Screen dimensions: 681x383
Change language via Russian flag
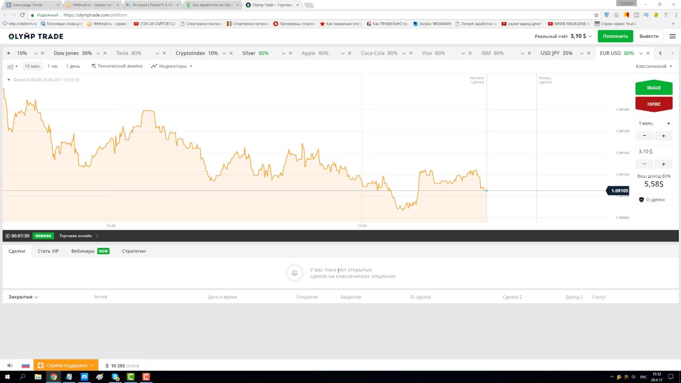click(26, 365)
